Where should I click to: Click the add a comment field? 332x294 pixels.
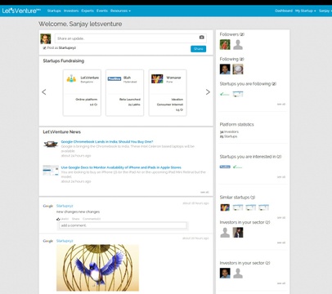123,225
